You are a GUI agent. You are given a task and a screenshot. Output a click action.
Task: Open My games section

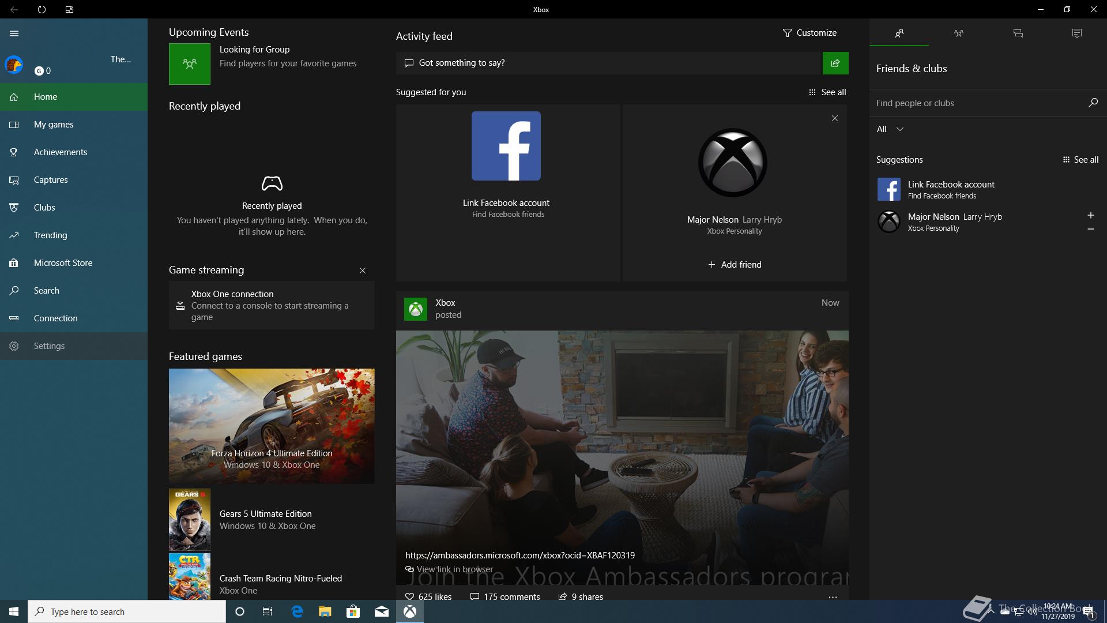click(74, 125)
